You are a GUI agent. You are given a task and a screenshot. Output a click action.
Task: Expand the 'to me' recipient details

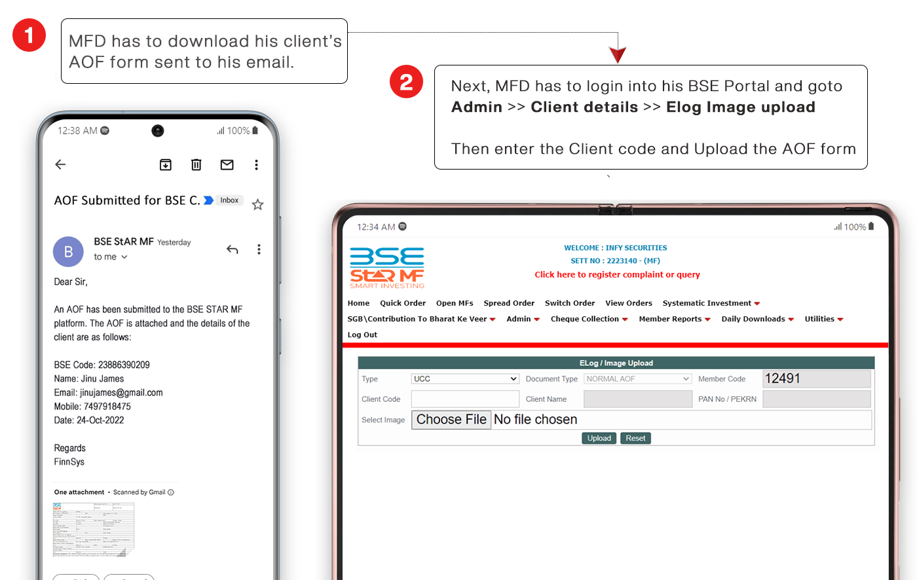[110, 257]
